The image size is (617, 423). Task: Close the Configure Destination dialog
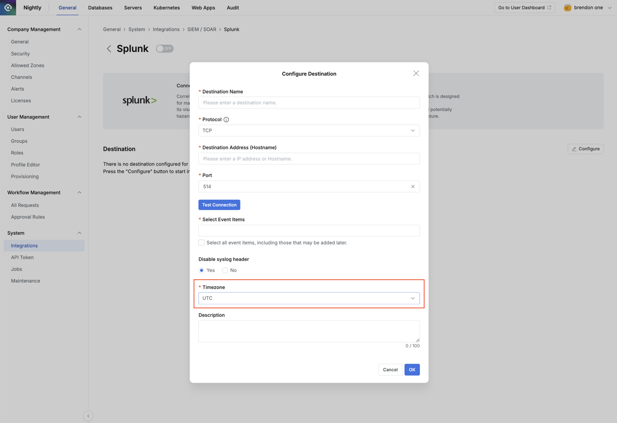point(416,73)
